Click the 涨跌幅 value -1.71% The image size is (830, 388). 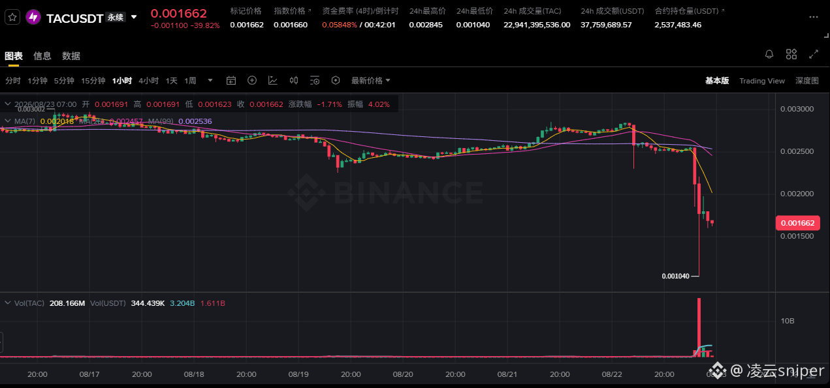pyautogui.click(x=329, y=104)
